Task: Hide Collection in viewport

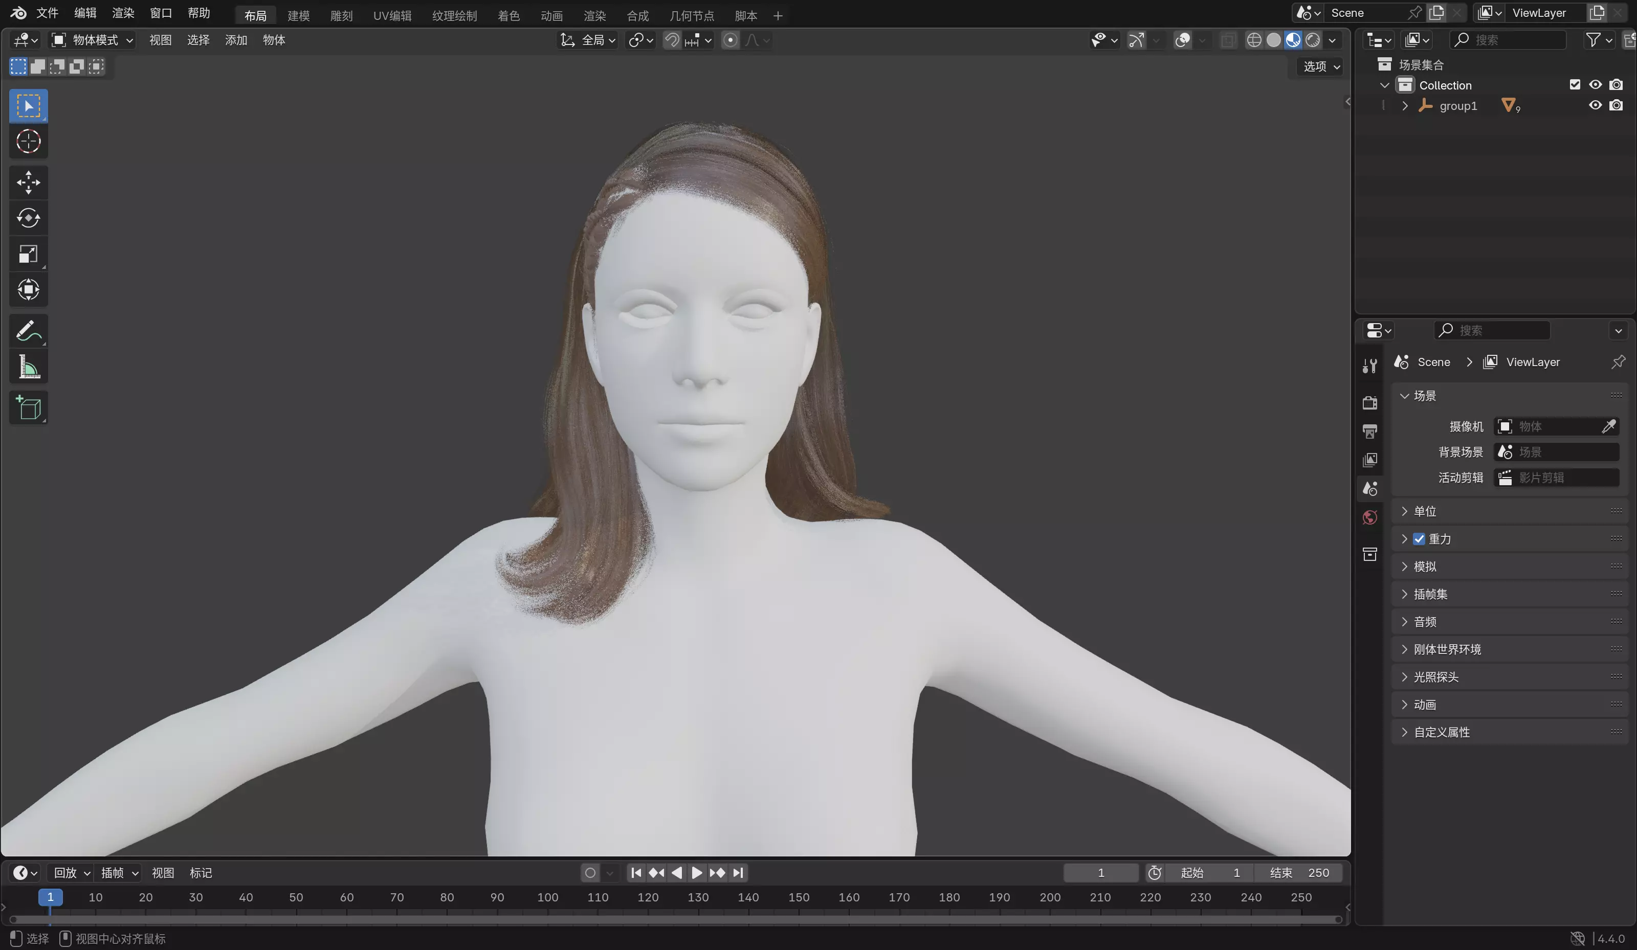Action: click(x=1595, y=84)
